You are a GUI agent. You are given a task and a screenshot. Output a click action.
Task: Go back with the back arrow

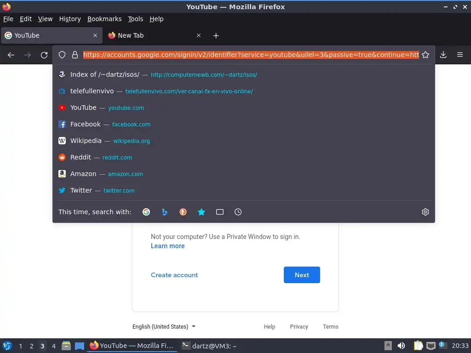pos(11,55)
